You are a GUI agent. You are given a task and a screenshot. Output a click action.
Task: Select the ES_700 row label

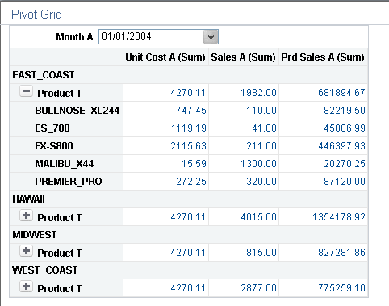(x=52, y=128)
